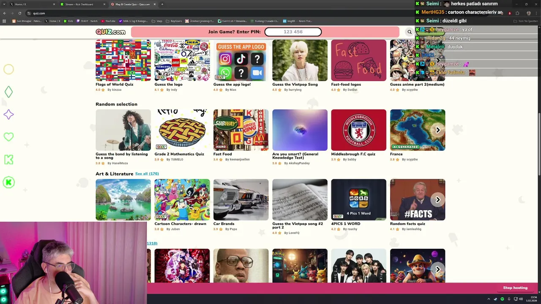
Task: Open Guess the Vietpop song #2 part 2
Action: (300, 200)
